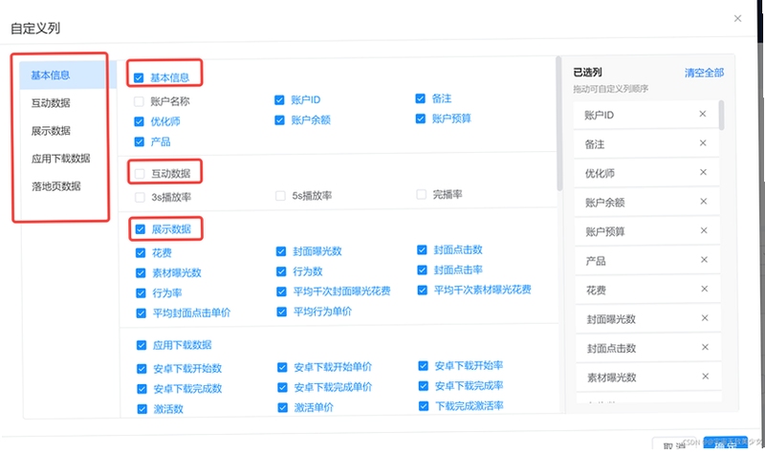Image resolution: width=765 pixels, height=452 pixels.
Task: Toggle the 安卓下载完成单价 checkbox
Action: [x=282, y=387]
